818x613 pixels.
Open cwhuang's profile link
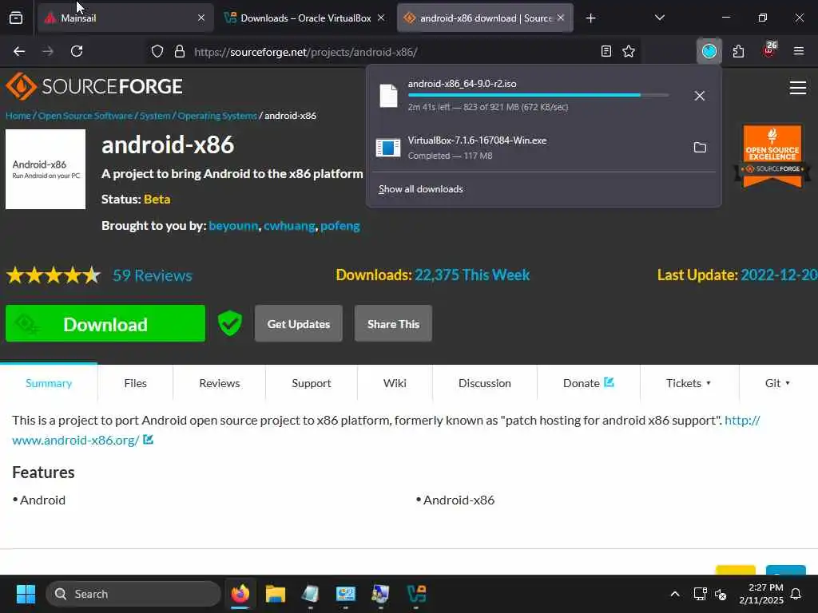289,226
